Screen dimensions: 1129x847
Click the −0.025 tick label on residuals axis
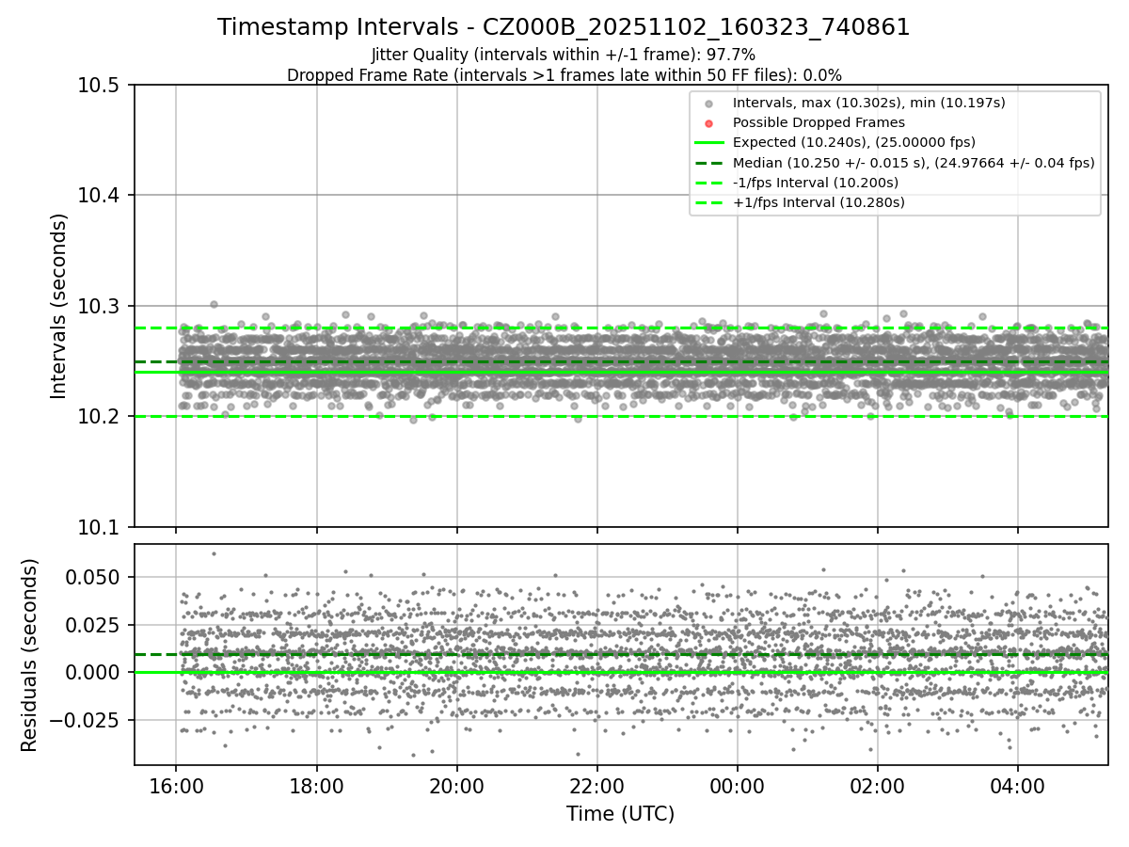click(85, 720)
